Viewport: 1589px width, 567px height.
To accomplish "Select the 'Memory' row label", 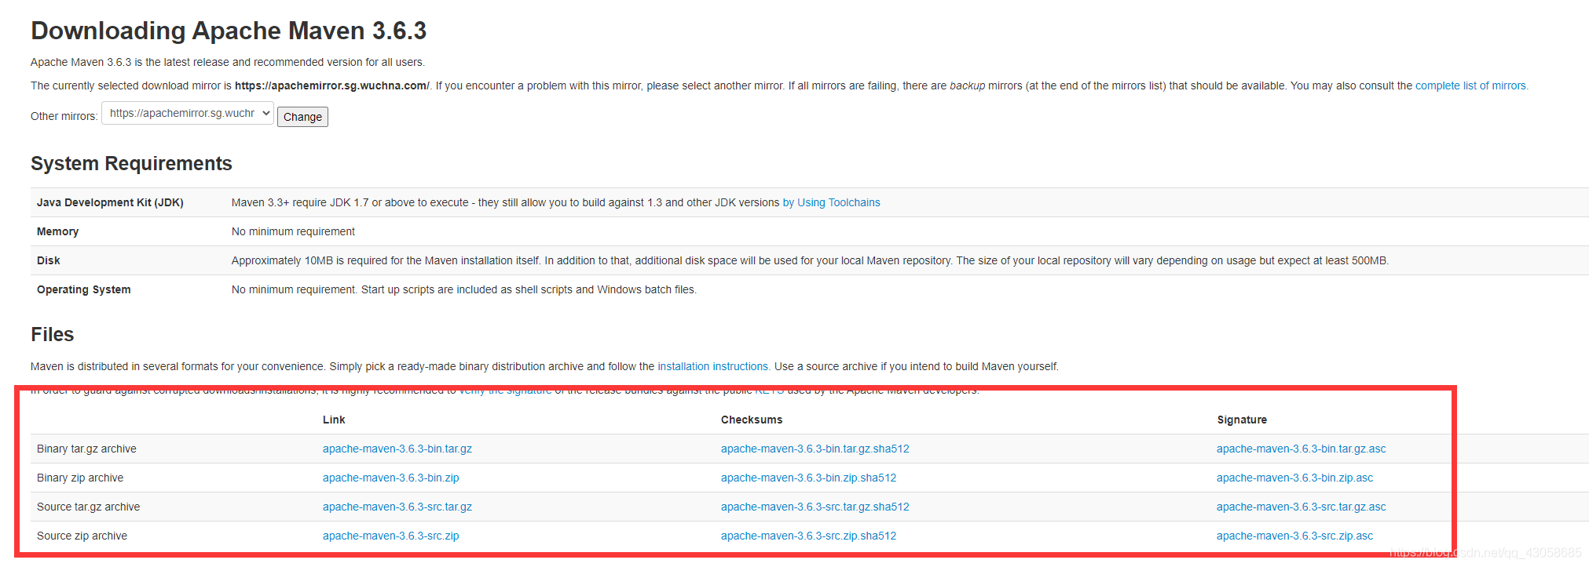I will pyautogui.click(x=57, y=231).
